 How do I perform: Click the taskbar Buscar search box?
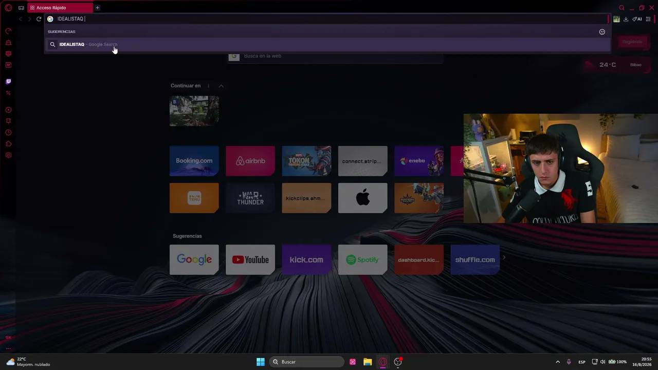pos(306,362)
